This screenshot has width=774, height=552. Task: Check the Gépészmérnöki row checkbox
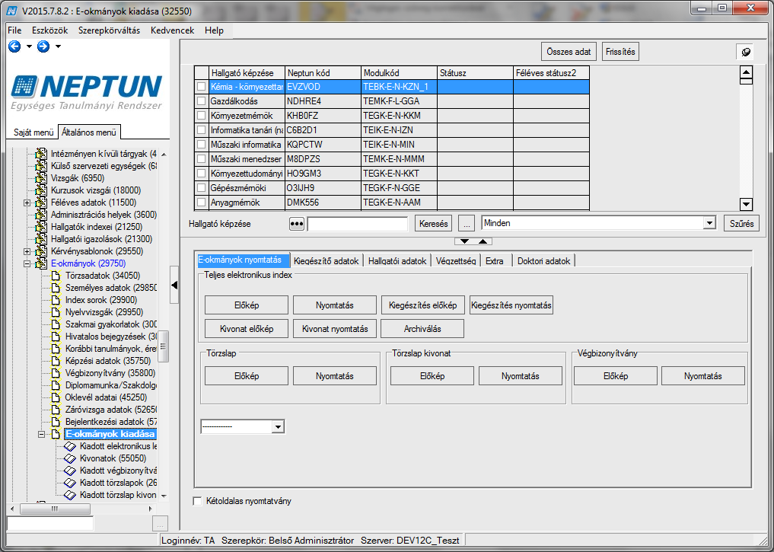202,187
